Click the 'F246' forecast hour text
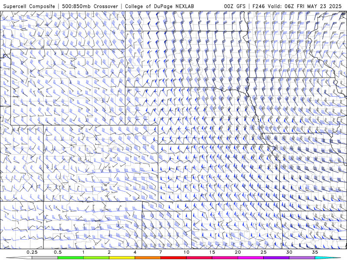This screenshot has height=260, width=347. 259,6
